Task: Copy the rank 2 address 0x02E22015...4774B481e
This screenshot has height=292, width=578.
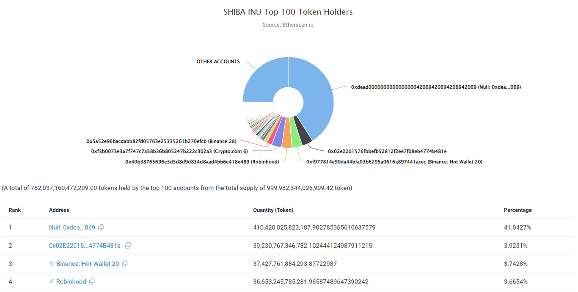Action: pos(128,245)
